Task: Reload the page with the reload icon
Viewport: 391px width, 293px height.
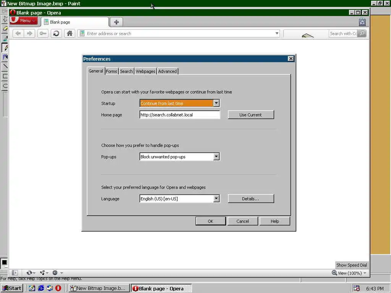Action: point(57,34)
